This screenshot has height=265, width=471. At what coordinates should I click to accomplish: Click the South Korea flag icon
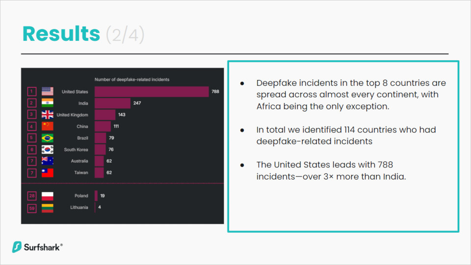coord(48,149)
